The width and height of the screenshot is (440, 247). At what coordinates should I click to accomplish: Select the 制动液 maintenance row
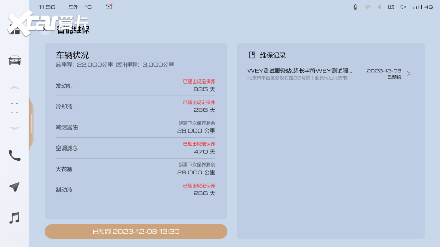click(x=135, y=190)
